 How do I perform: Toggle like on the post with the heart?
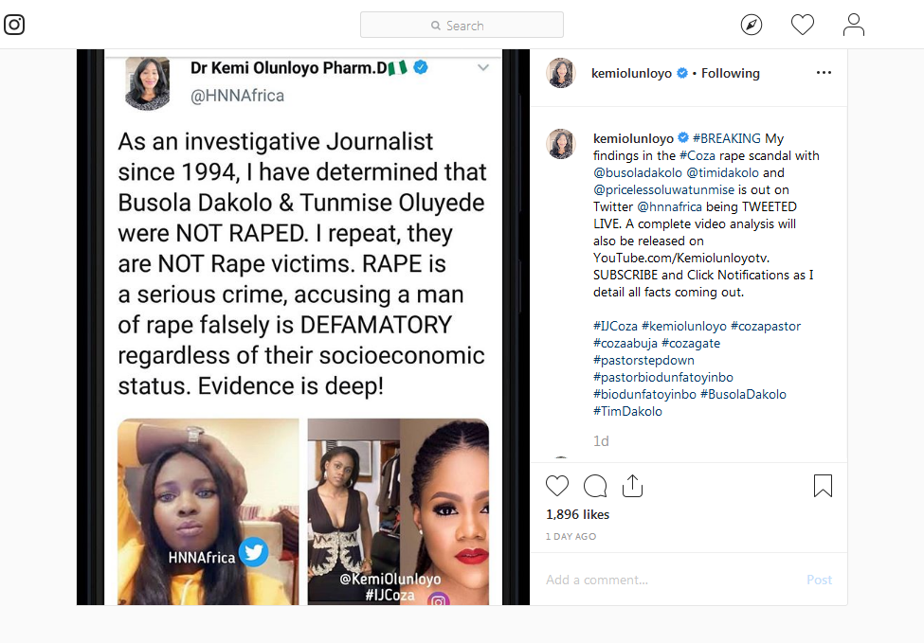click(557, 485)
